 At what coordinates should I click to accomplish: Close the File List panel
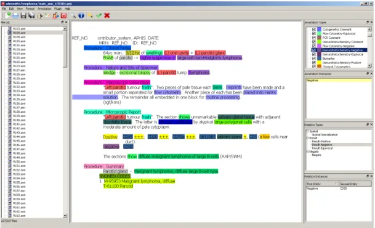(x=67, y=22)
